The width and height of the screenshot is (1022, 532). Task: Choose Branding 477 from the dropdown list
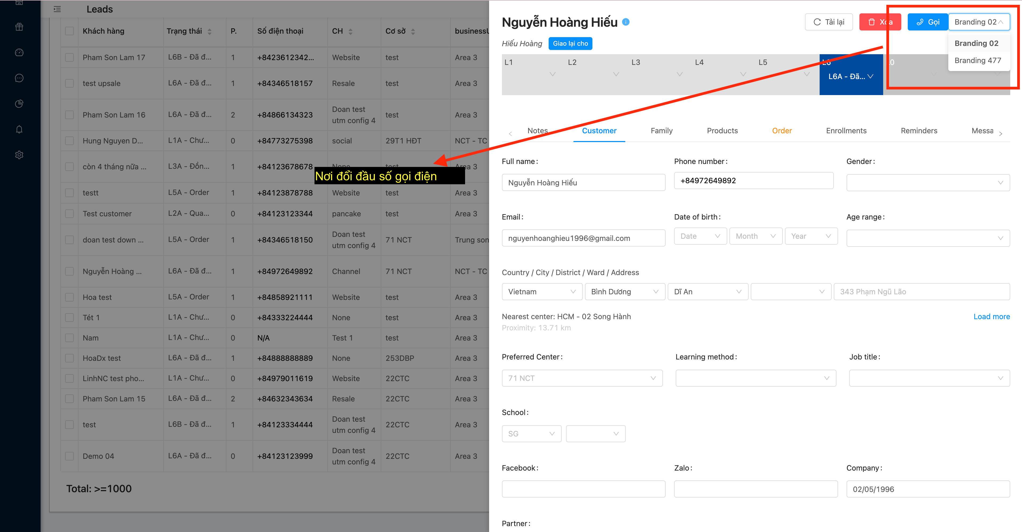click(978, 60)
